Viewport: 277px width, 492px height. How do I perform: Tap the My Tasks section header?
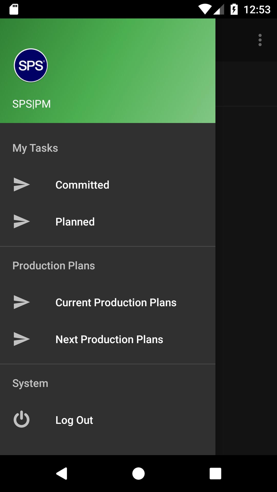[x=35, y=148]
